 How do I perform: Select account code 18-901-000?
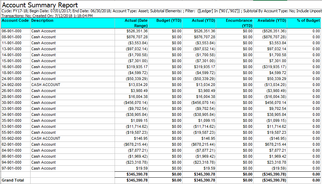click(x=12, y=73)
